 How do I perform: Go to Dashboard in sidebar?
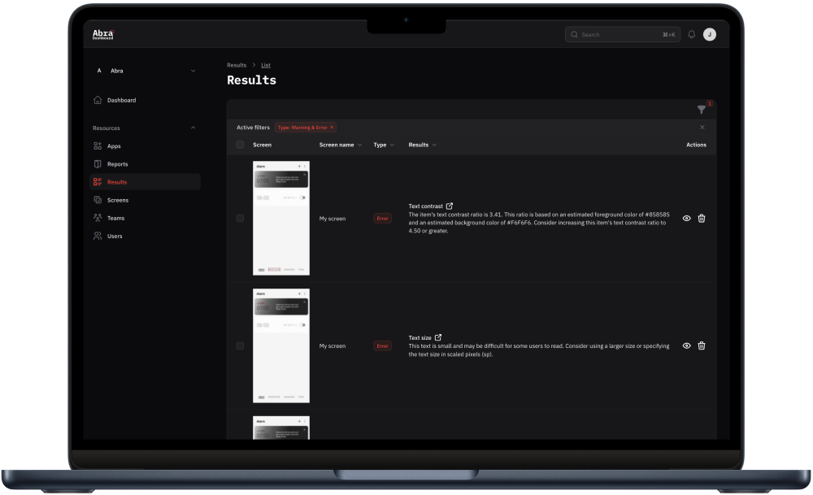(146, 100)
